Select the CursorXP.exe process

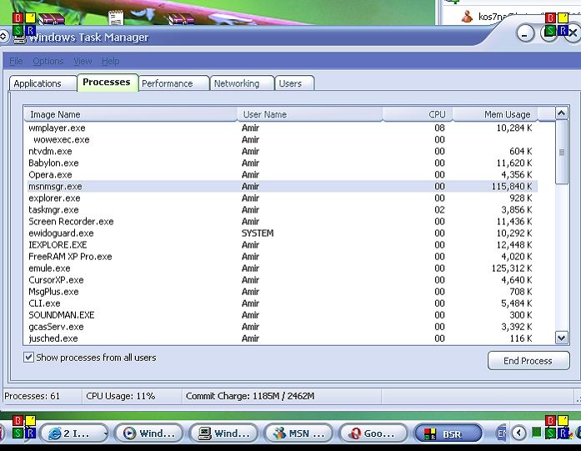point(283,280)
